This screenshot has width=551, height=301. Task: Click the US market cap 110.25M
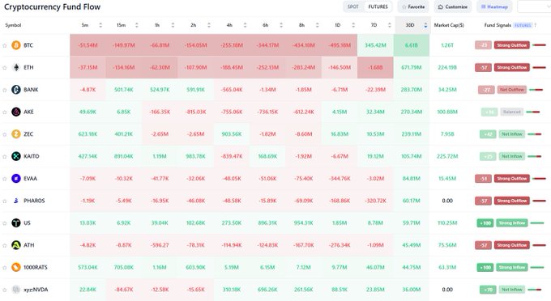pyautogui.click(x=447, y=223)
